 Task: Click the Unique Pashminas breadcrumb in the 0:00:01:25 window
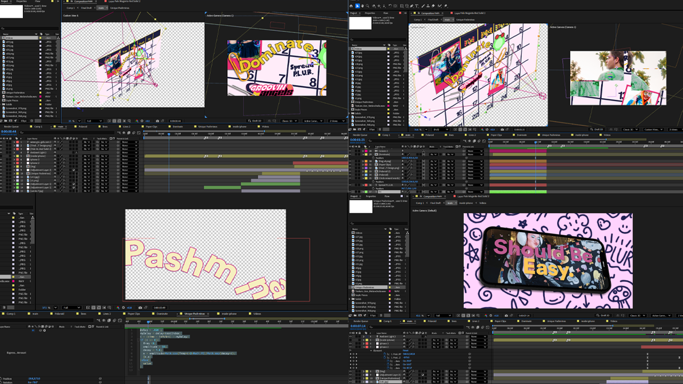[x=465, y=20]
